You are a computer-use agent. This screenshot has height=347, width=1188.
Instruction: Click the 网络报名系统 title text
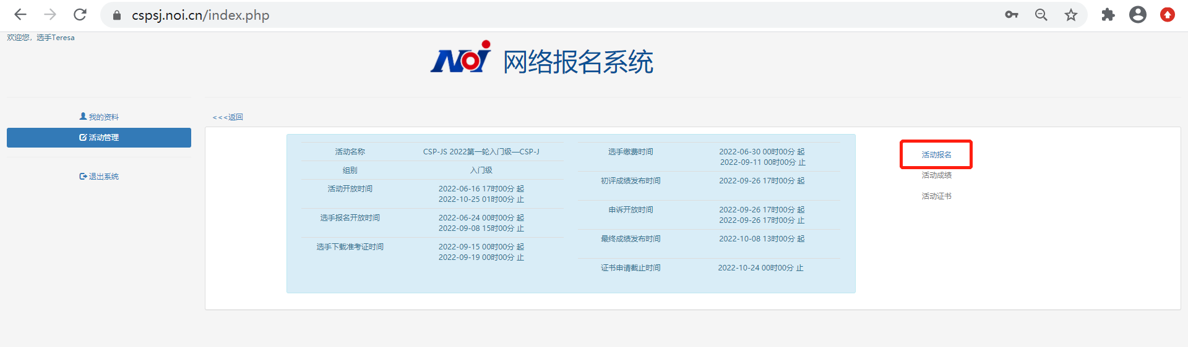point(578,62)
